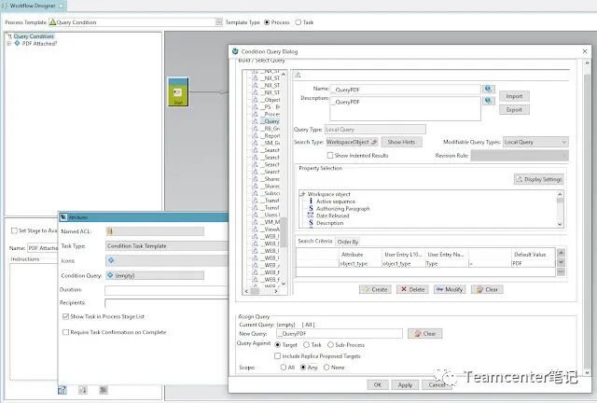Click Apply in Condition Query Dialog
597x403 pixels.
pyautogui.click(x=405, y=384)
